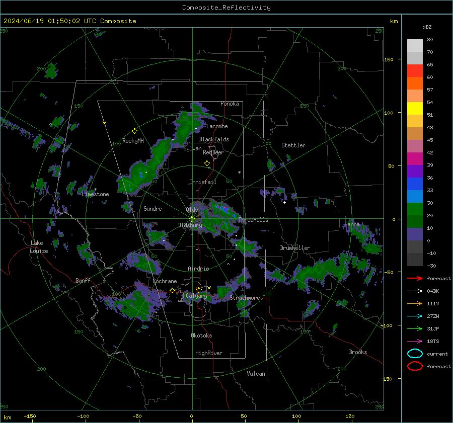Click the Okotoks label
The image size is (453, 423).
(201, 335)
